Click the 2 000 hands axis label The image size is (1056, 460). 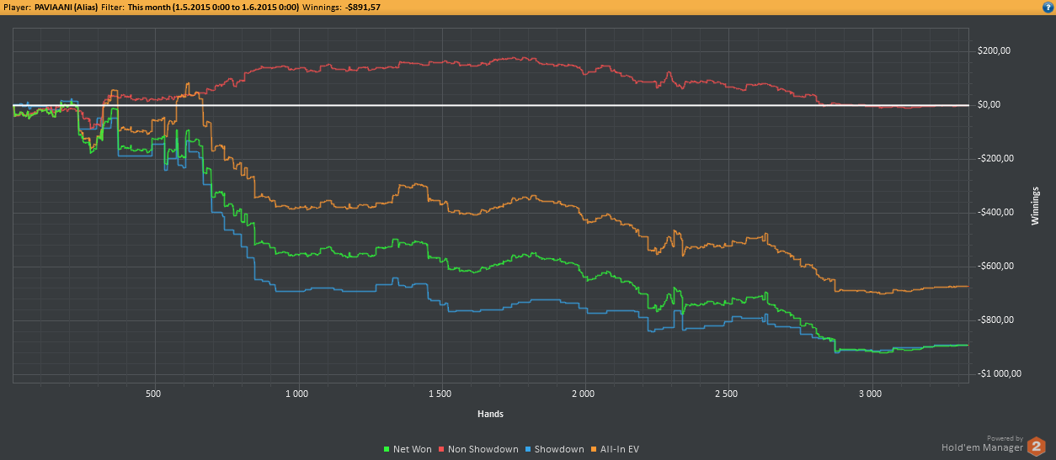pos(583,394)
